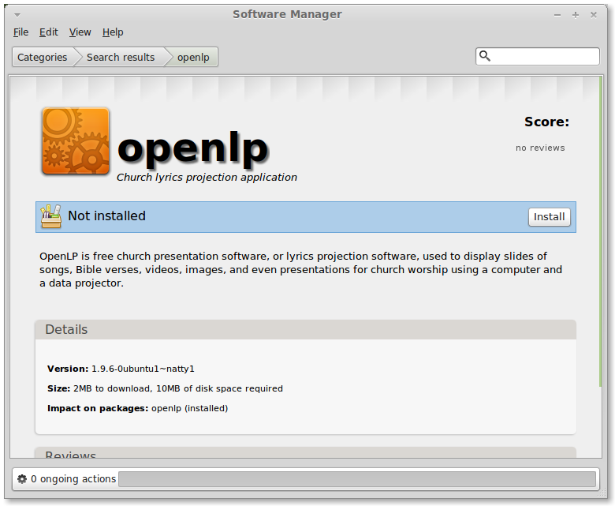
Task: Open the File menu
Action: tap(20, 32)
